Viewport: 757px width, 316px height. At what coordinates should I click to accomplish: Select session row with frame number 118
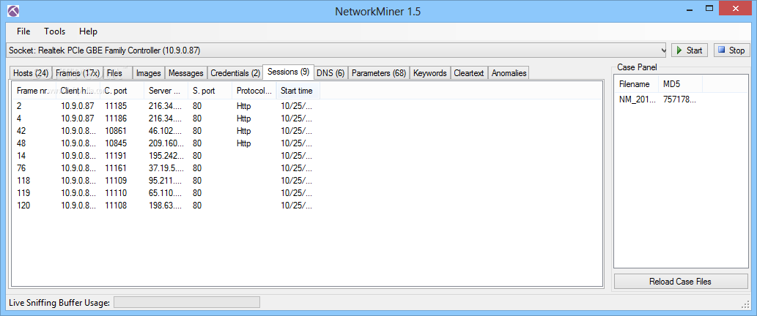pos(166,181)
